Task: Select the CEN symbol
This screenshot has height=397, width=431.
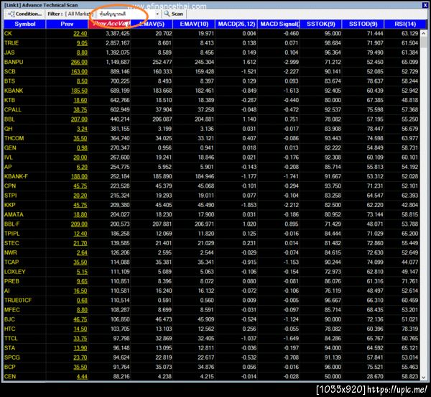Action: 10,377
